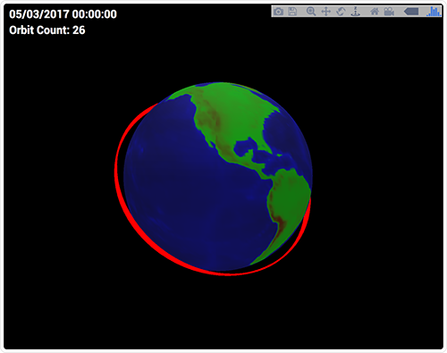447x353 pixels.
Task: Select the magnifier zoom tool
Action: (311, 12)
